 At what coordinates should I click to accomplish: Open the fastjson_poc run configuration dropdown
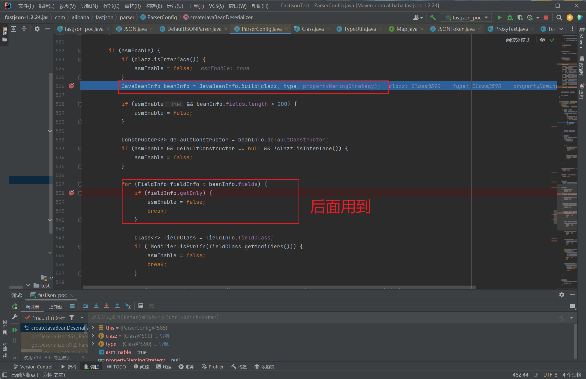click(x=466, y=18)
